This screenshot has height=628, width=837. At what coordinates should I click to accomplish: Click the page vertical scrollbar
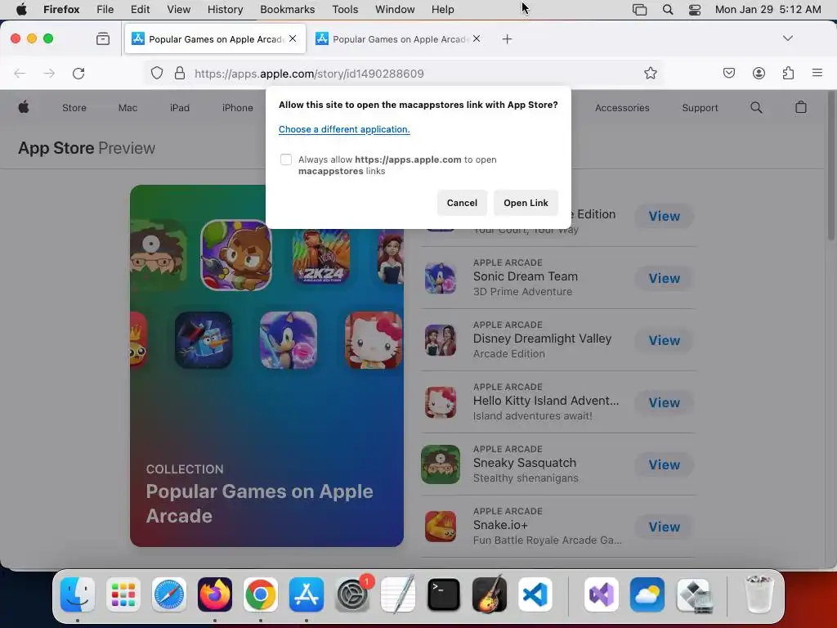(x=831, y=165)
